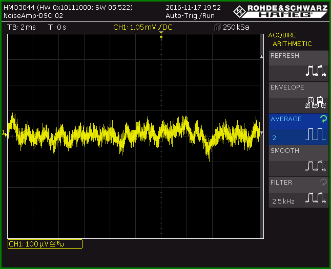Click the memory depth icon beside 250 kSa

click(217, 28)
